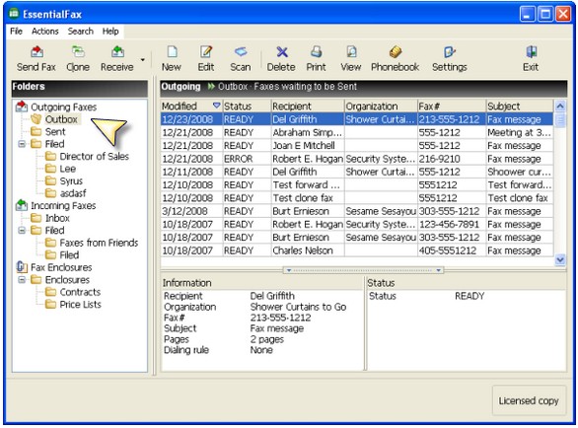
Task: Select the ERROR status fax row
Action: pyautogui.click(x=357, y=159)
